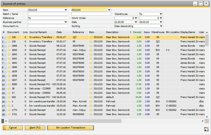Click the Document no input field
Viewport: 211px width, 135px height.
tap(48, 26)
